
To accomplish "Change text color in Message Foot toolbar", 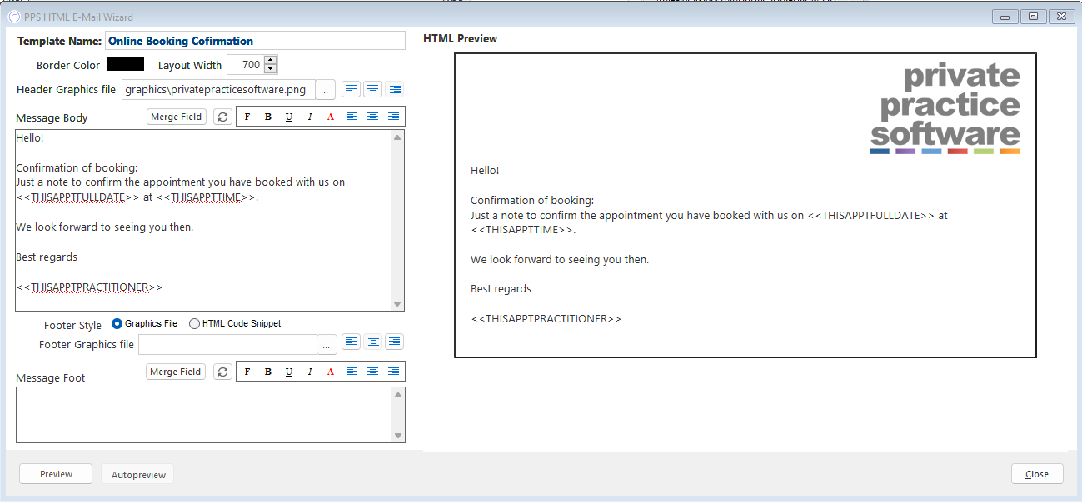I will pyautogui.click(x=331, y=372).
